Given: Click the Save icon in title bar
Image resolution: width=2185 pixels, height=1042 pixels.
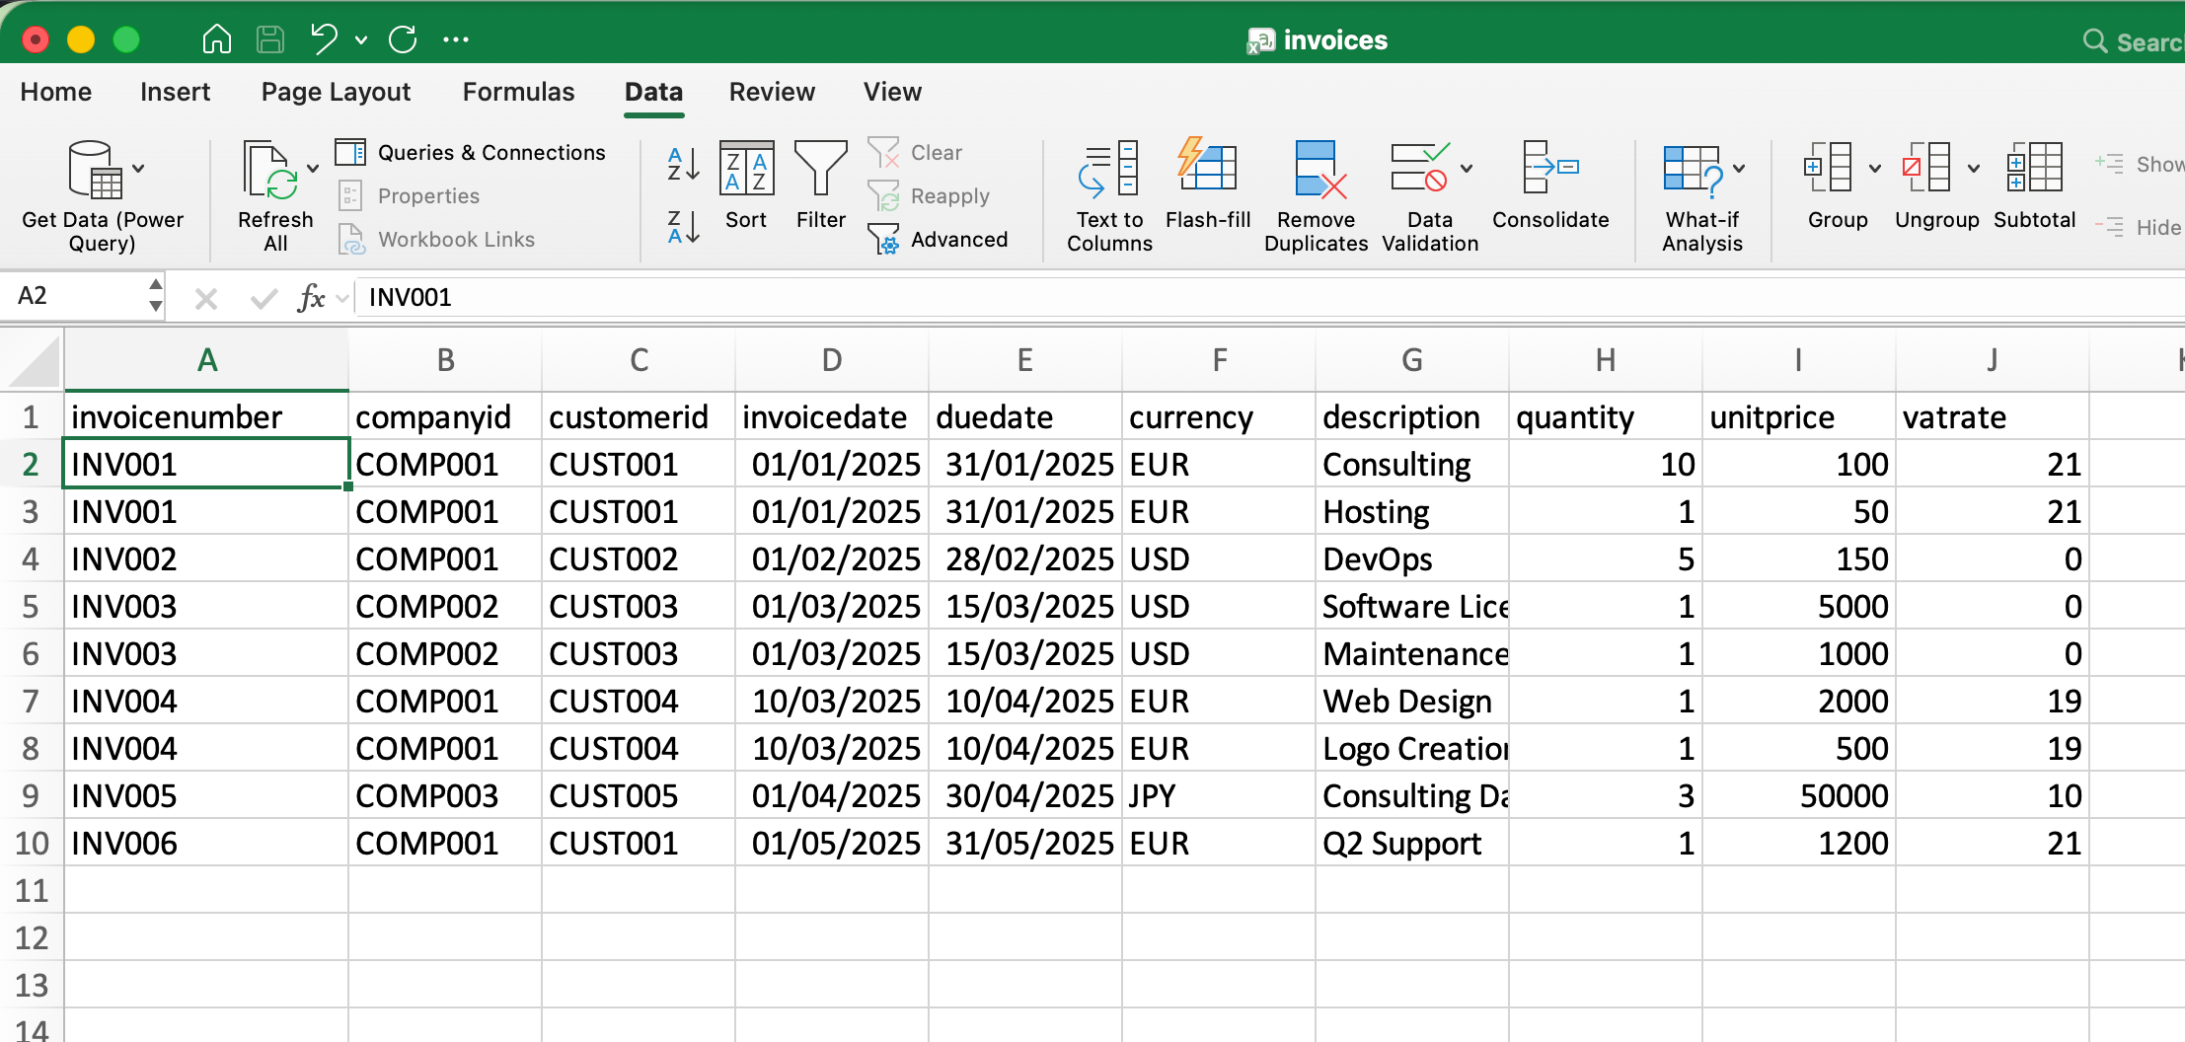Looking at the screenshot, I should (x=269, y=39).
